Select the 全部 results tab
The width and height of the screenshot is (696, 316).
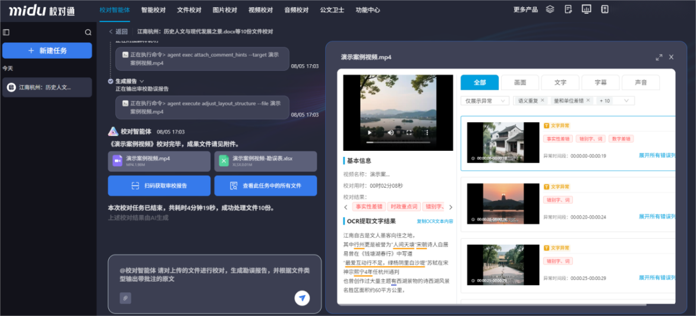click(x=480, y=83)
